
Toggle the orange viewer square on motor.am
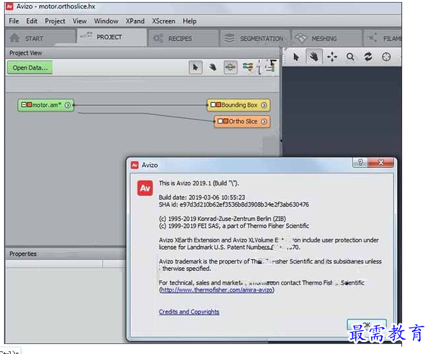[29, 105]
